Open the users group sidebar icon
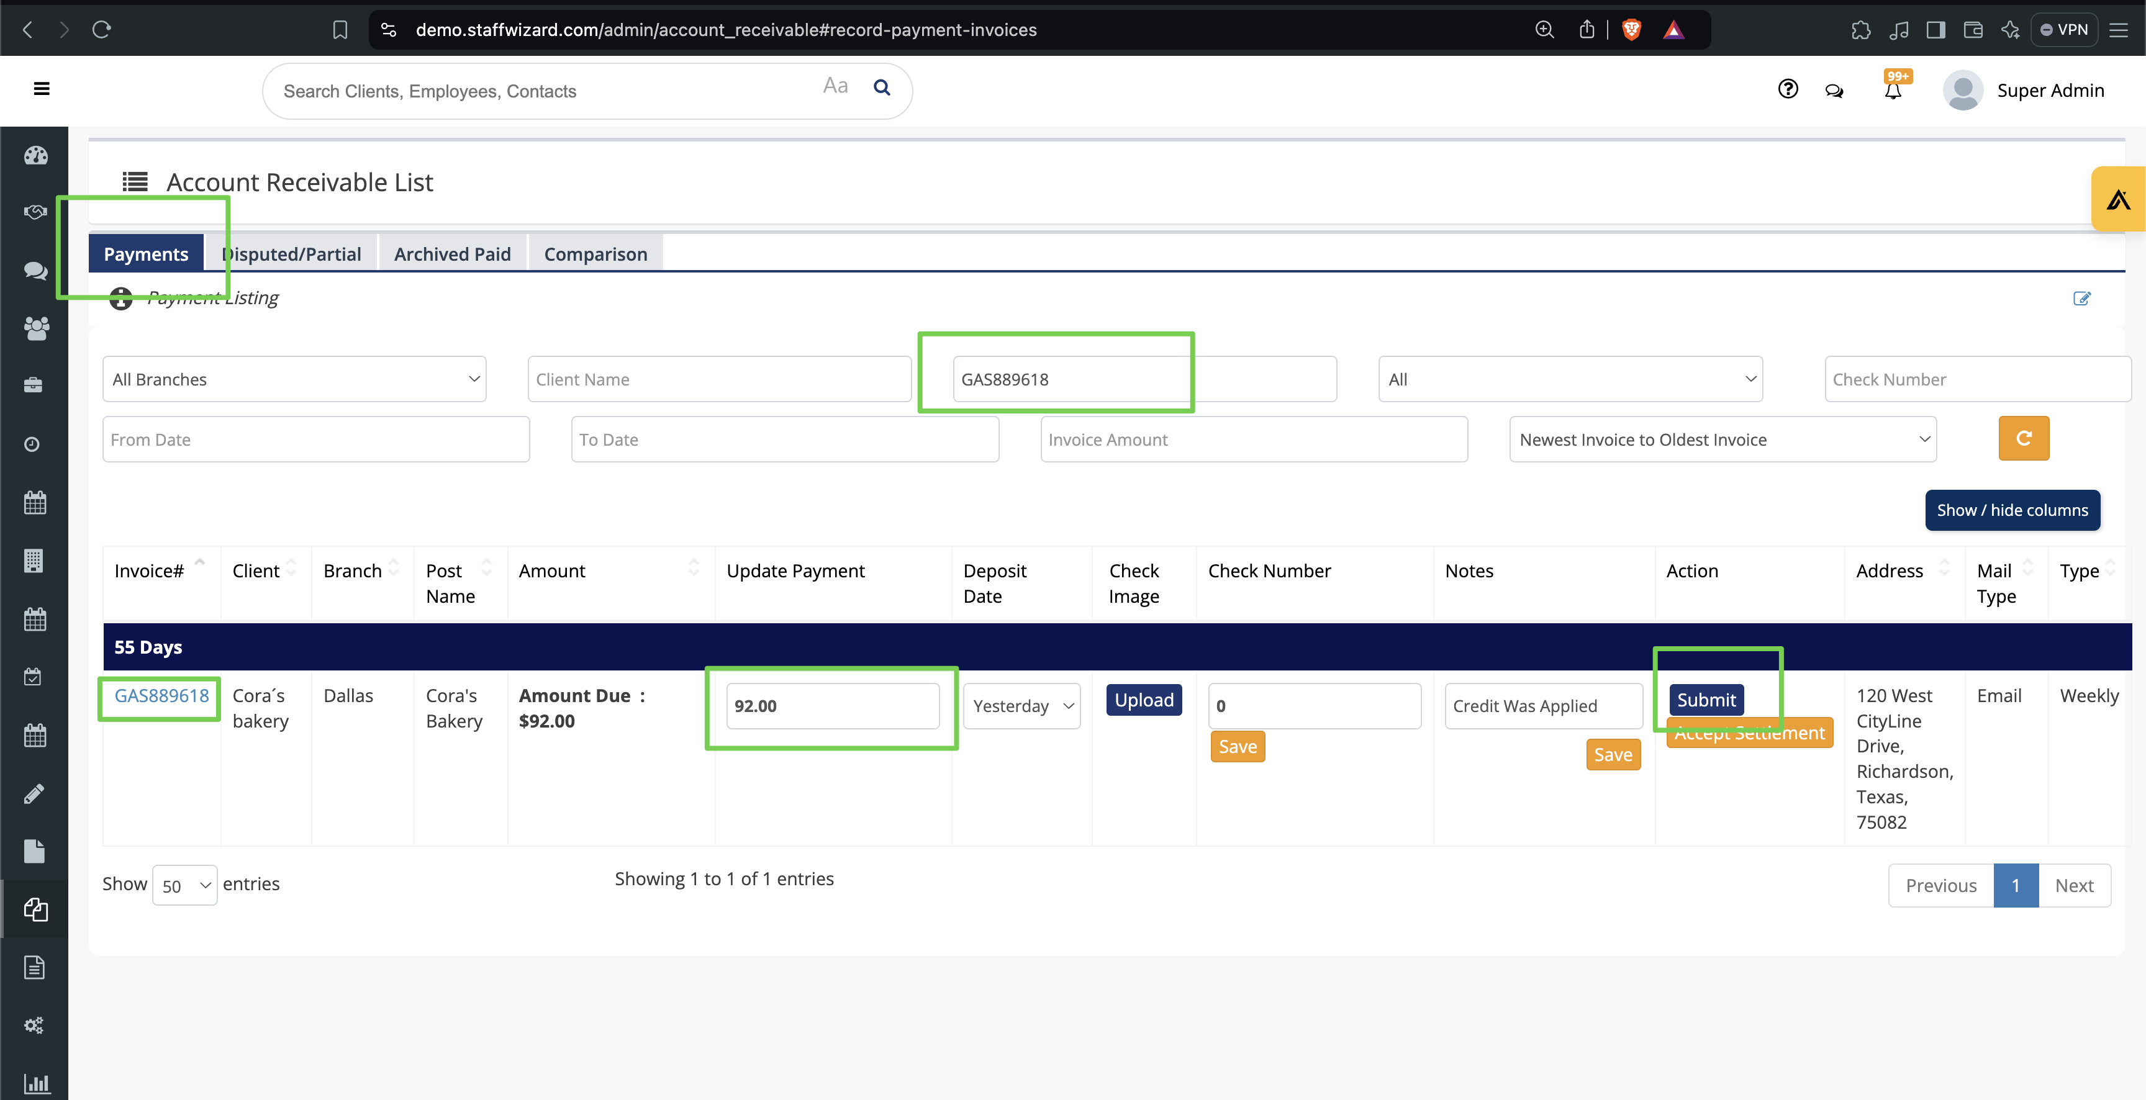 coord(35,328)
